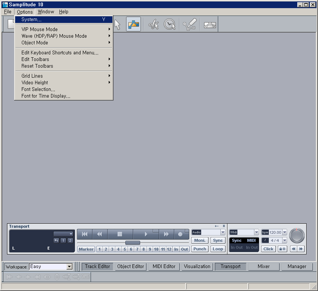Click the track list icon in bottom toolbar
Image resolution: width=318 pixels, height=291 pixels.
coord(85,277)
